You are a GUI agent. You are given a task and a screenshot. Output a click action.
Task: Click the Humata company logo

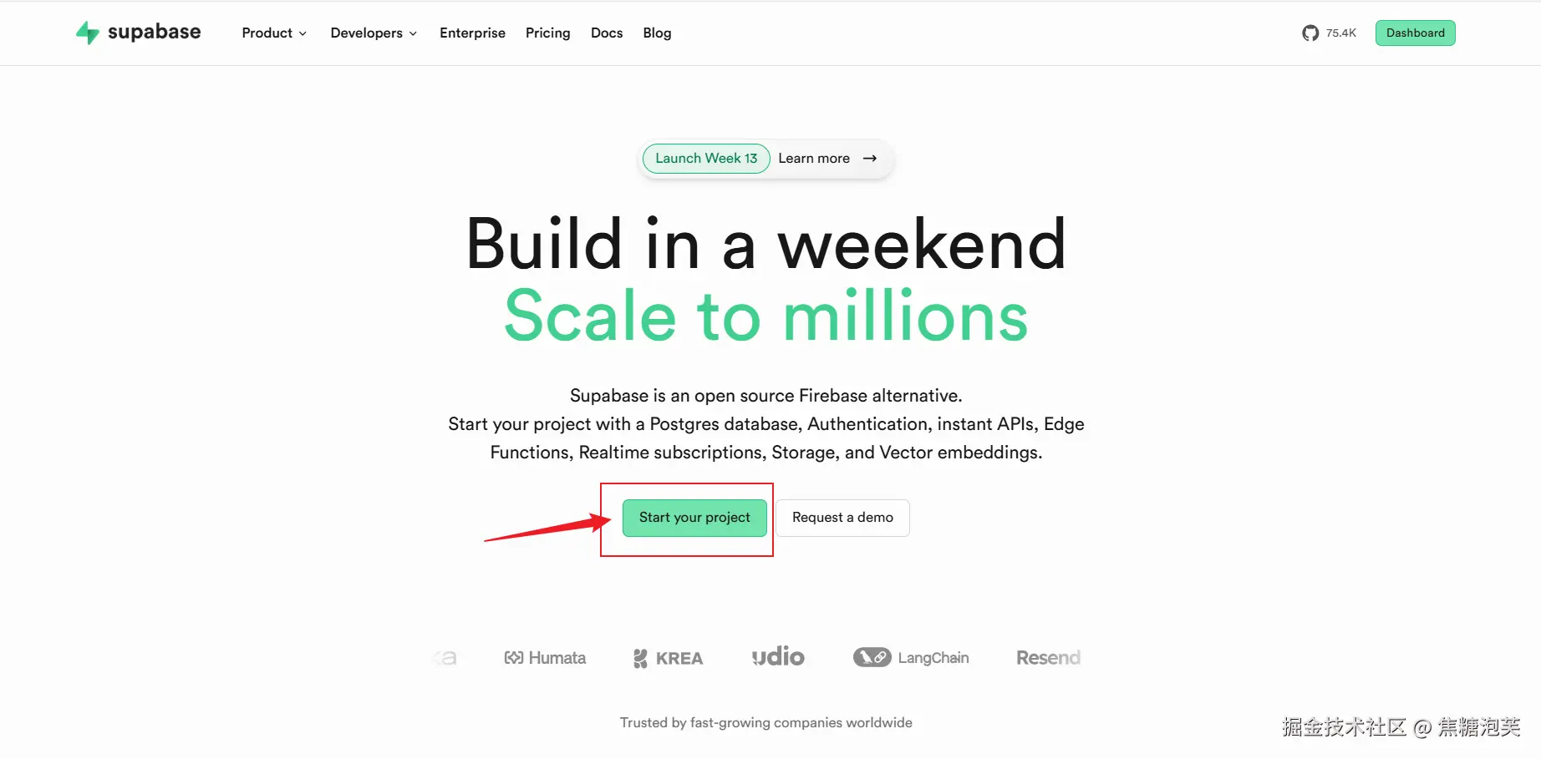545,658
